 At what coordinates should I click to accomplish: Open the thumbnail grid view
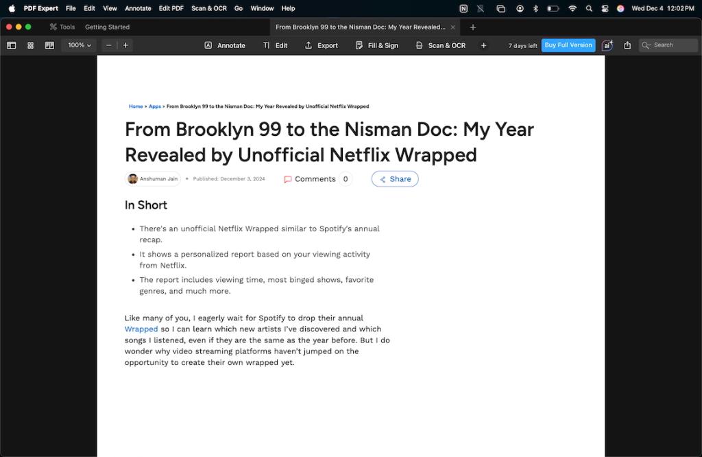pyautogui.click(x=30, y=45)
